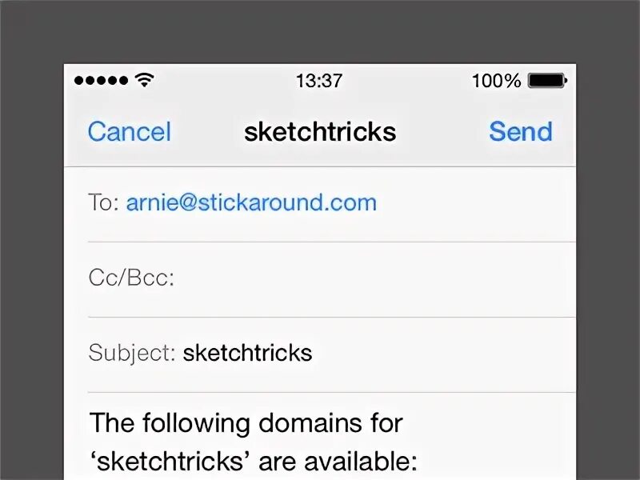Focus the empty Cc/Bcc input area
Image resolution: width=640 pixels, height=480 pixels.
[x=374, y=279]
